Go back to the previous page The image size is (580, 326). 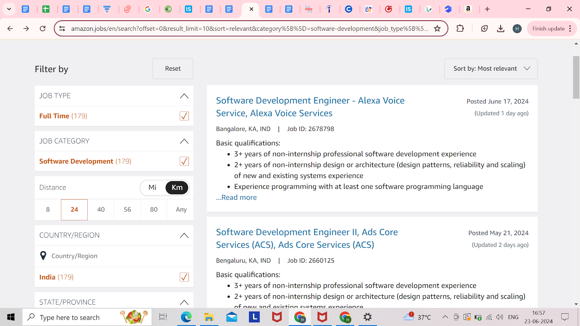tap(10, 29)
